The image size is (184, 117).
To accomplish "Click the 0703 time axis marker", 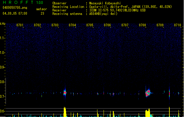I will (55, 25).
